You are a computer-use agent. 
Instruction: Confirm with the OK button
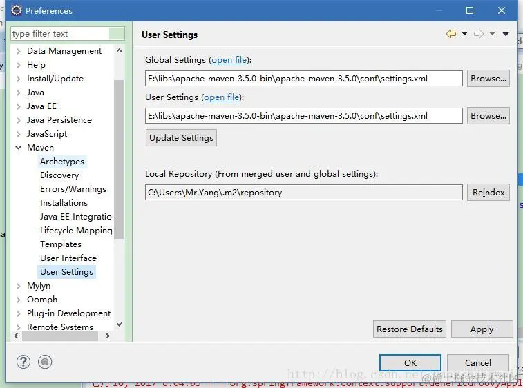410,362
